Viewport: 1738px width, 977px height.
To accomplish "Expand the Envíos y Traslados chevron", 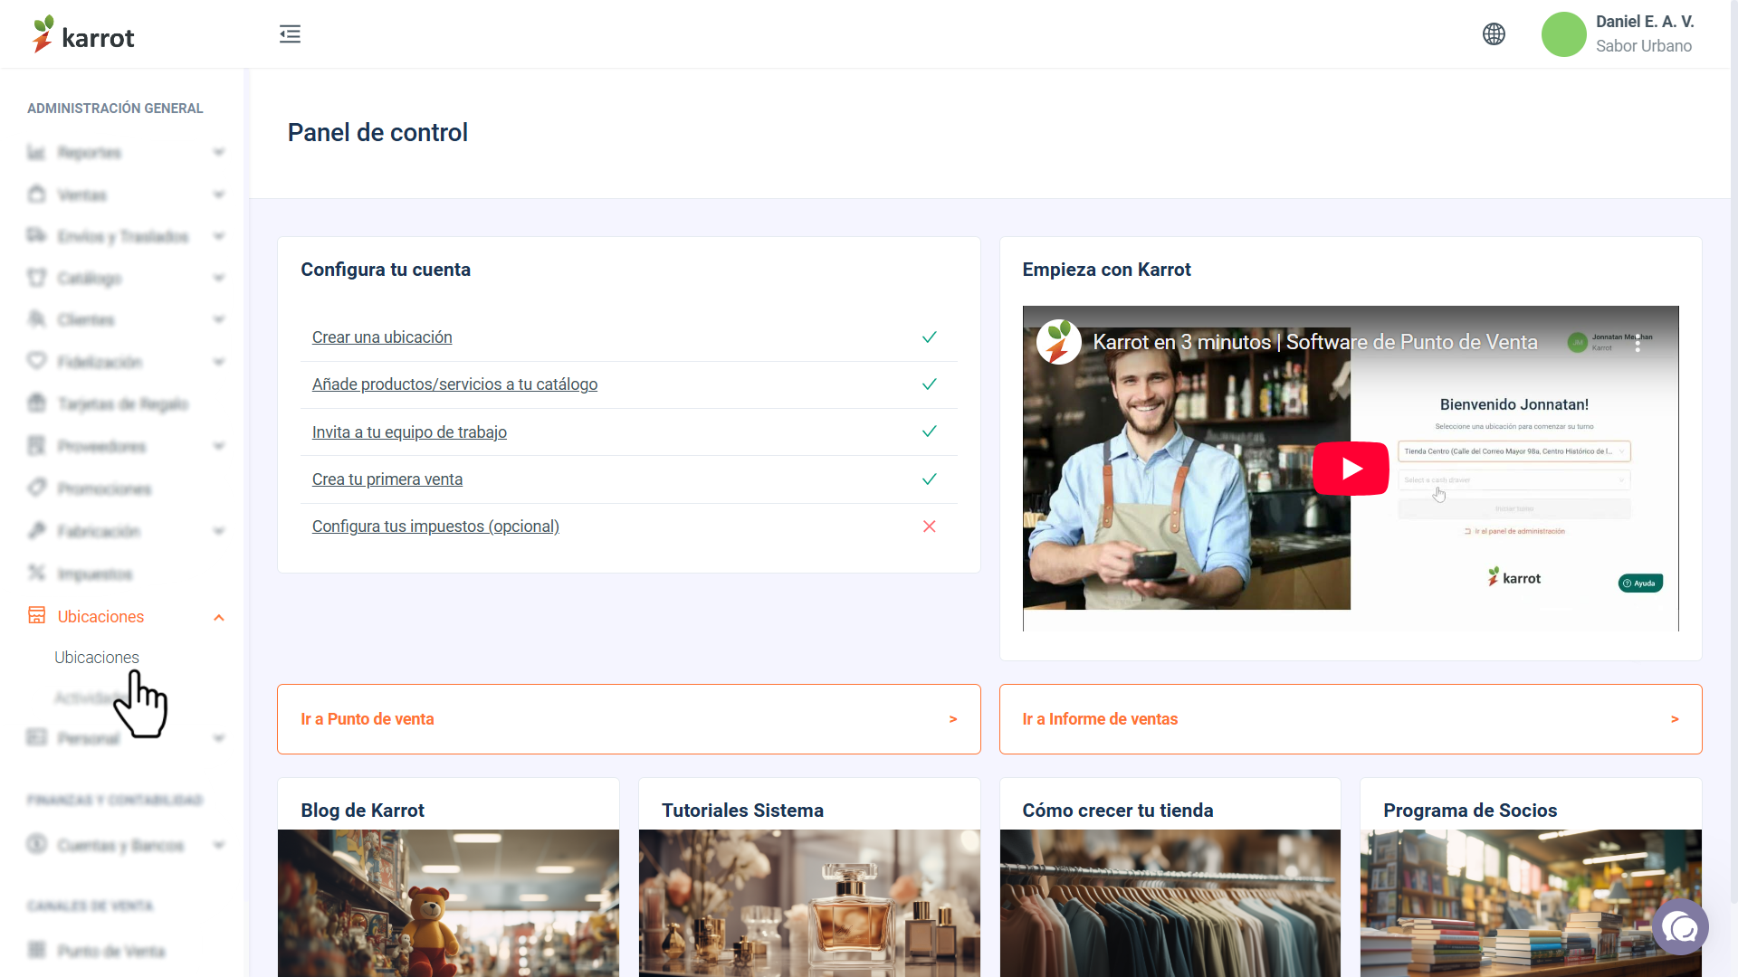I will pyautogui.click(x=219, y=236).
